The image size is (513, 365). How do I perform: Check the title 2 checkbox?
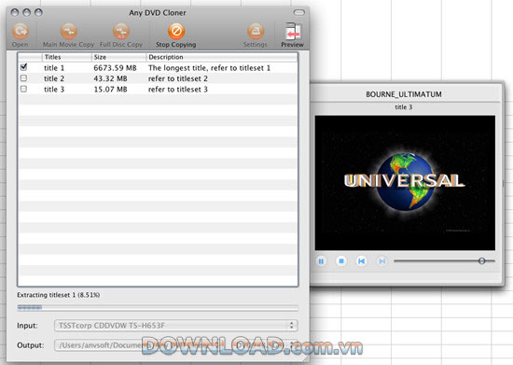23,78
